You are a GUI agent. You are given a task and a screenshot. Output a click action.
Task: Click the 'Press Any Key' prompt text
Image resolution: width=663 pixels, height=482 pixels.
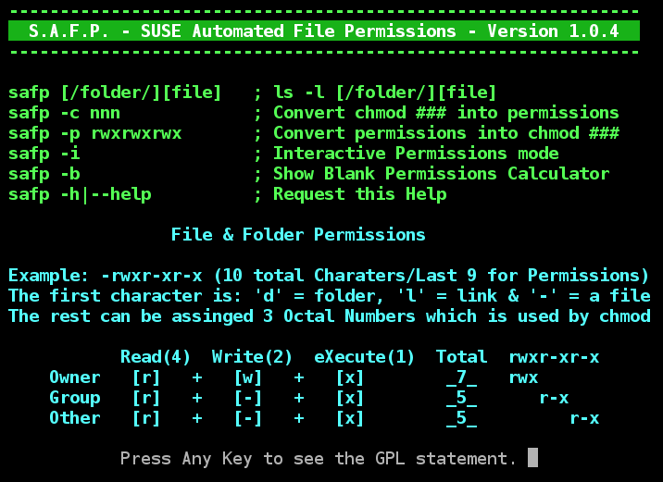[318, 459]
